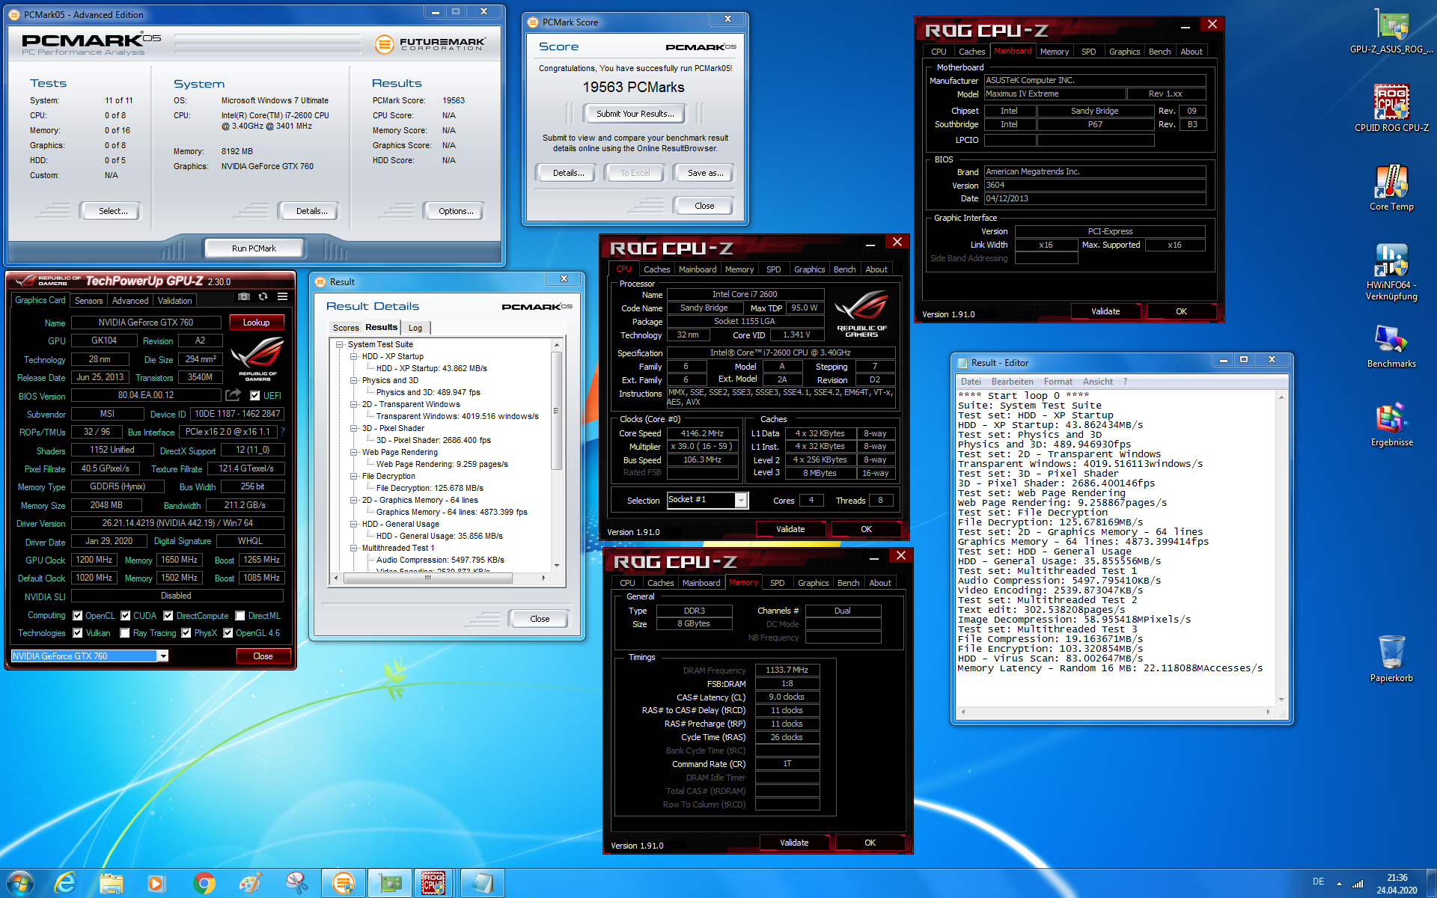Viewport: 1437px width, 898px height.
Task: Switch to ROG CPU-Z taskbar item
Action: tap(433, 883)
